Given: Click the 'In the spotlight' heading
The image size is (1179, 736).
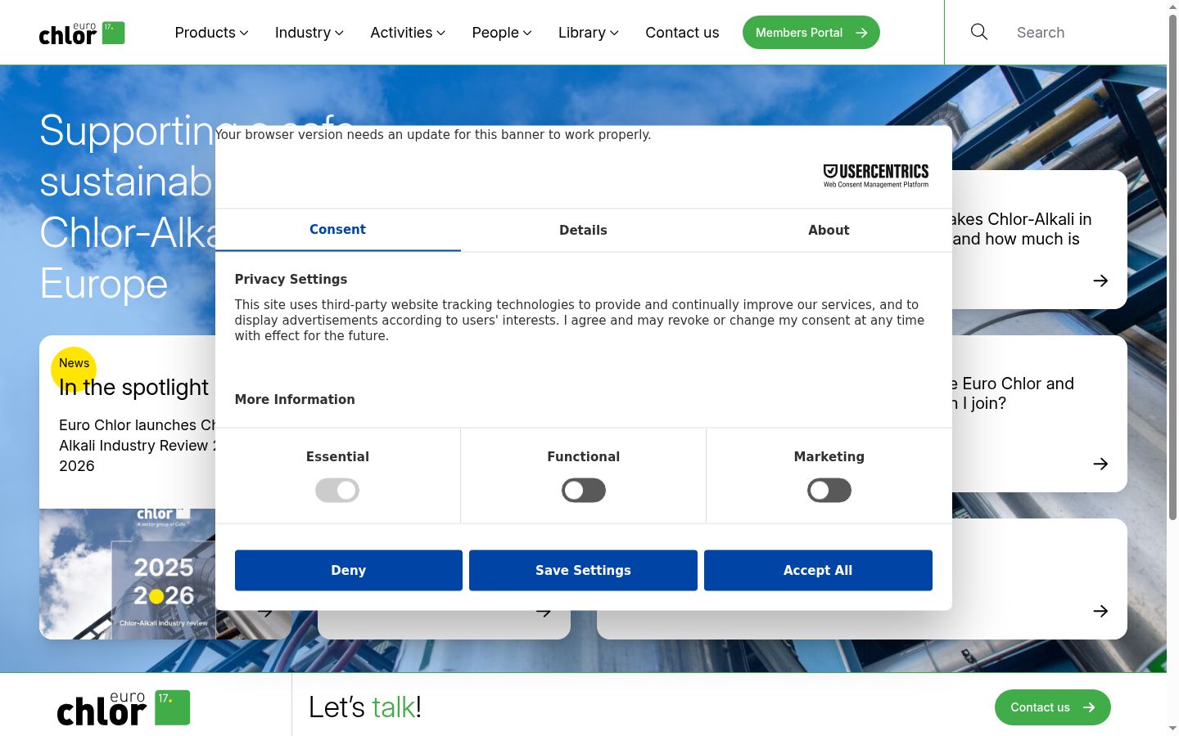Looking at the screenshot, I should point(134,387).
